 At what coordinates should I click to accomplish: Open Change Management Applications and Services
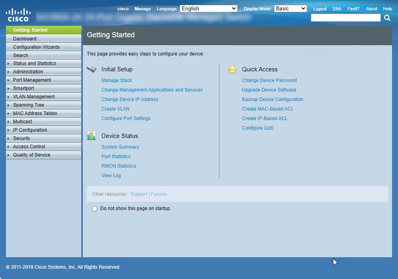click(152, 90)
